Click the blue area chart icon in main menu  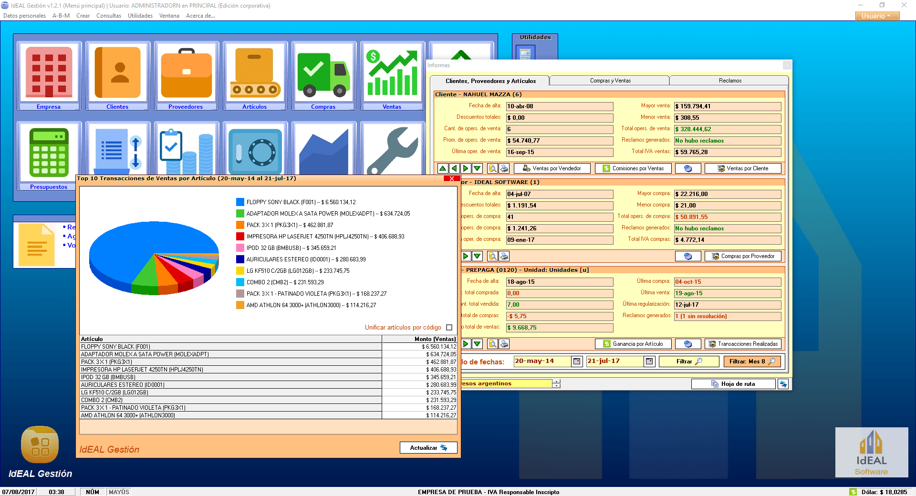click(x=323, y=150)
